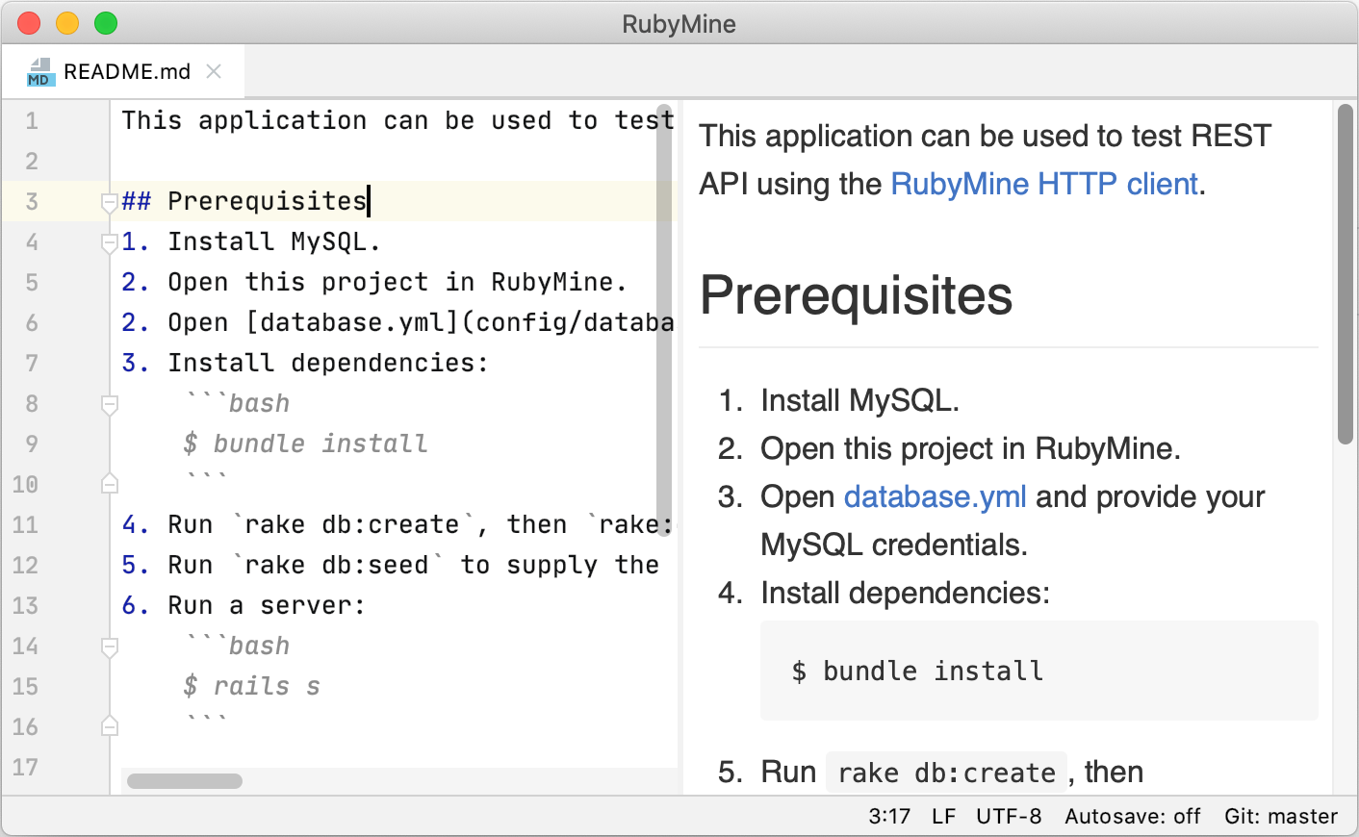Collapse the list fold marker on line 4
This screenshot has height=837, width=1359.
pyautogui.click(x=110, y=243)
